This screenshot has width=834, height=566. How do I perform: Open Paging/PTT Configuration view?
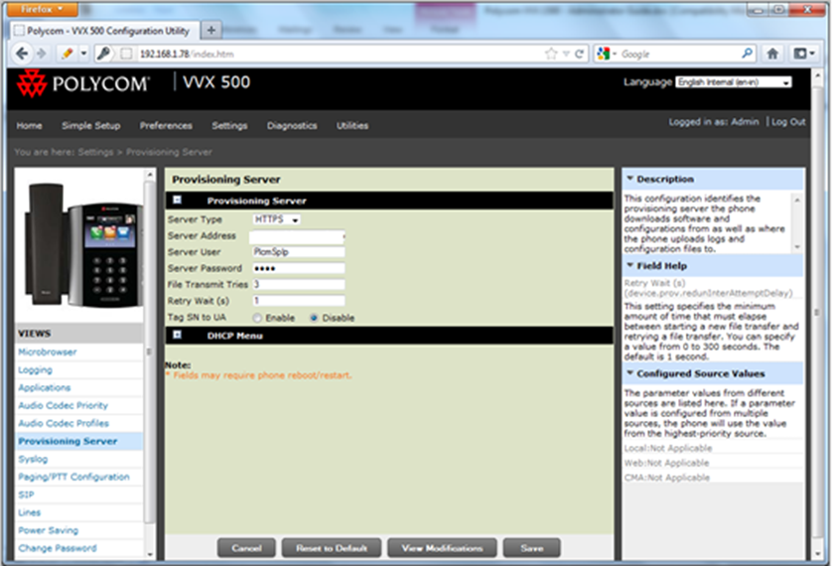coord(73,477)
